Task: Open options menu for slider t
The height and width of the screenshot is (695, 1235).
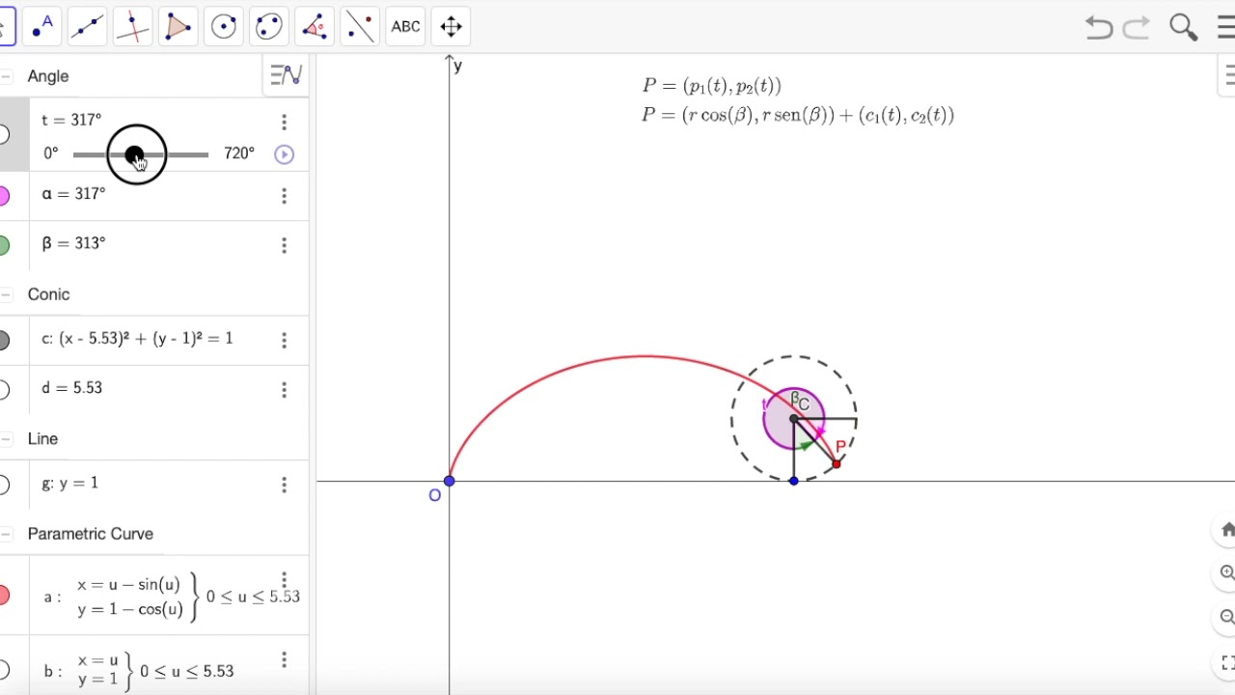Action: point(284,122)
